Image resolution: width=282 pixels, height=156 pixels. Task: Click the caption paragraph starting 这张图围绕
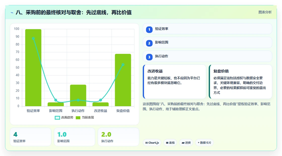coord(206,106)
